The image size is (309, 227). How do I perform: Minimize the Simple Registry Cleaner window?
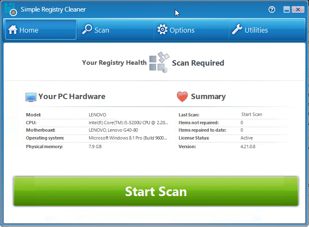[287, 9]
